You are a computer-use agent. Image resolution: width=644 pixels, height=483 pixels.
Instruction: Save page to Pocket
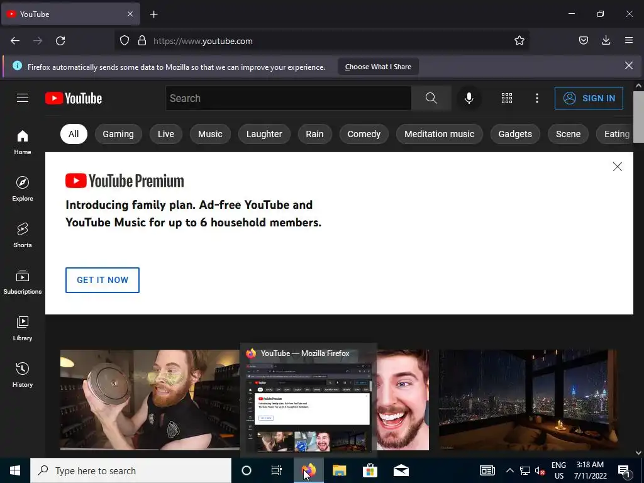click(584, 41)
